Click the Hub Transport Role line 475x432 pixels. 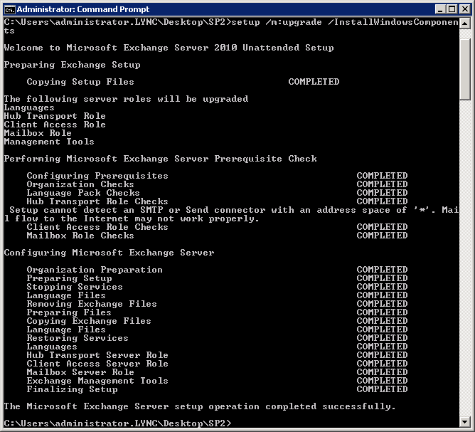(x=55, y=116)
